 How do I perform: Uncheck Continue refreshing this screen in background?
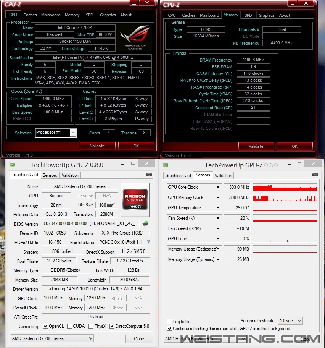(x=170, y=328)
